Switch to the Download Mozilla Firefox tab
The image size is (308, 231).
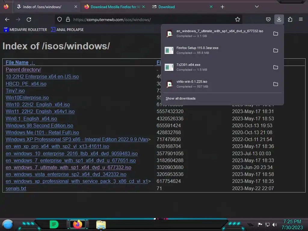point(115,7)
